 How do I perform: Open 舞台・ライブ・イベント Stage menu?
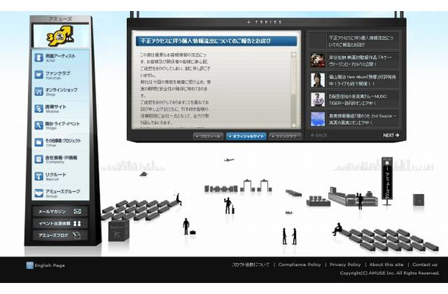coord(60,125)
